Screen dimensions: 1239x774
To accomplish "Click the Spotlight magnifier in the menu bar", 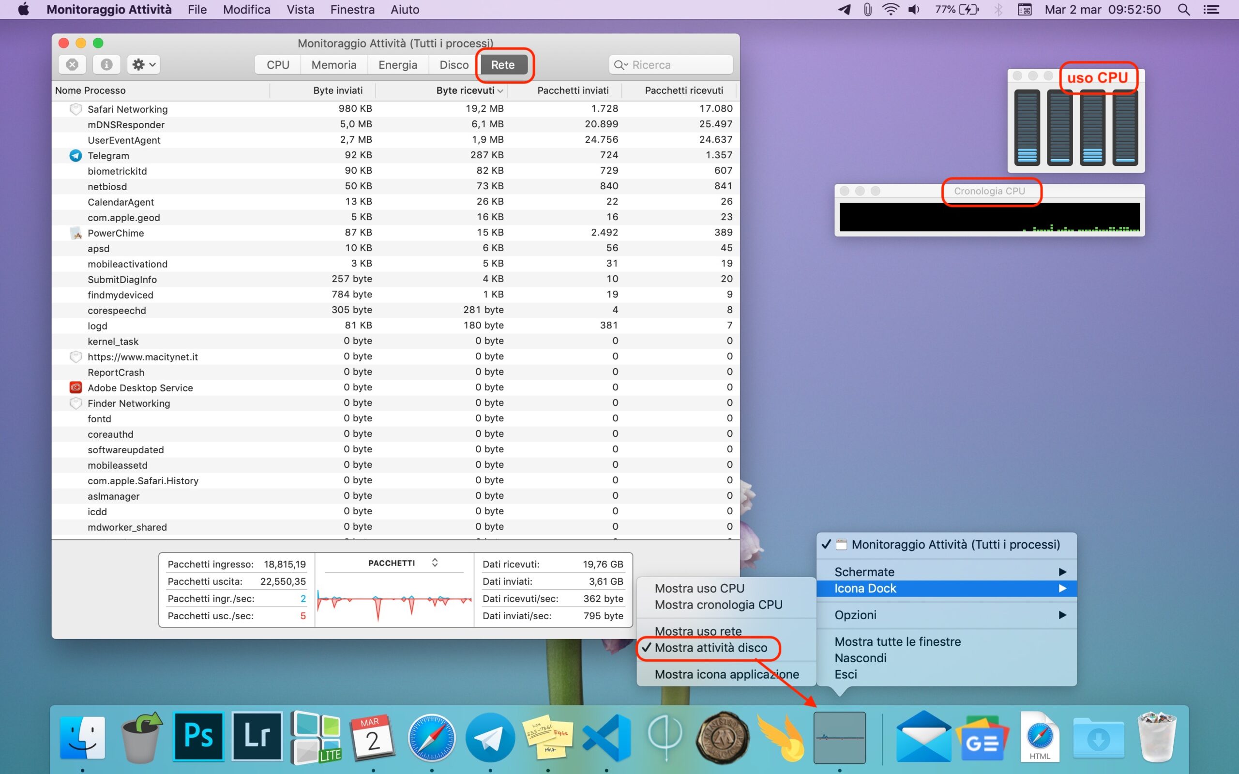I will tap(1184, 10).
